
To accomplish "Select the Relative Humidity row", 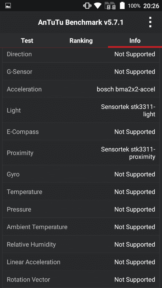I will pos(81,244).
